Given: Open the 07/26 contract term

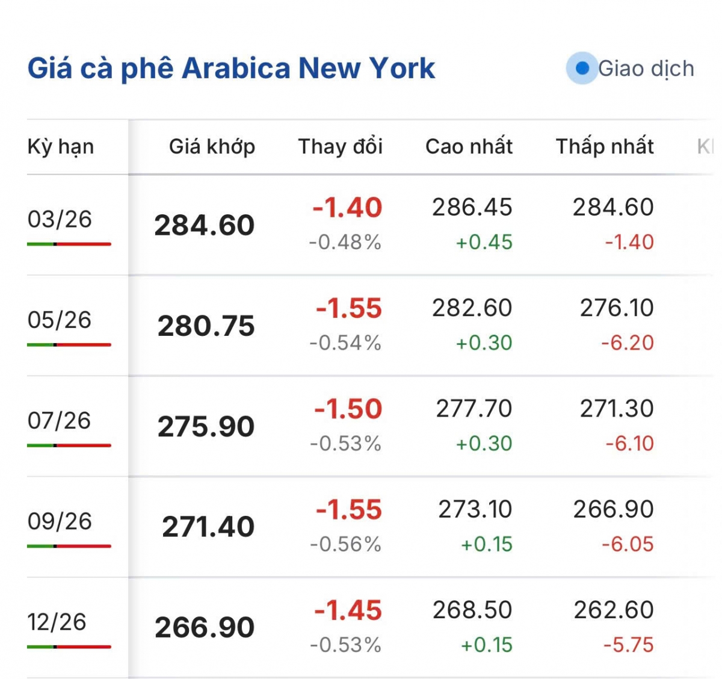Looking at the screenshot, I should coord(60,420).
